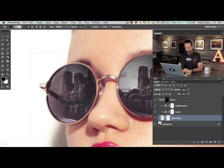This screenshot has width=224, height=168.
Task: Click the Delete layer trash icon
Action: coord(219,142)
